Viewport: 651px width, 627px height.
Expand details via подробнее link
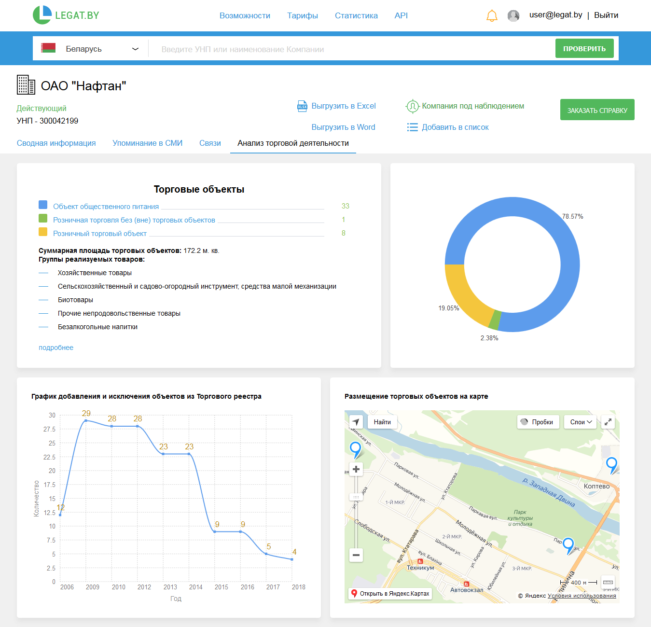[56, 348]
